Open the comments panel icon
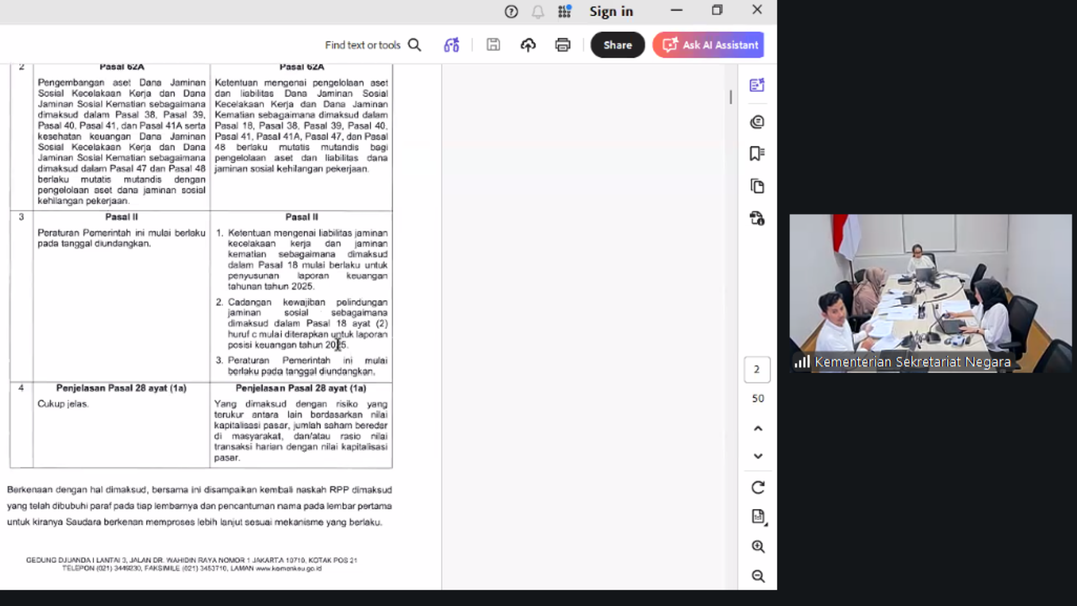1077x606 pixels. click(x=757, y=122)
